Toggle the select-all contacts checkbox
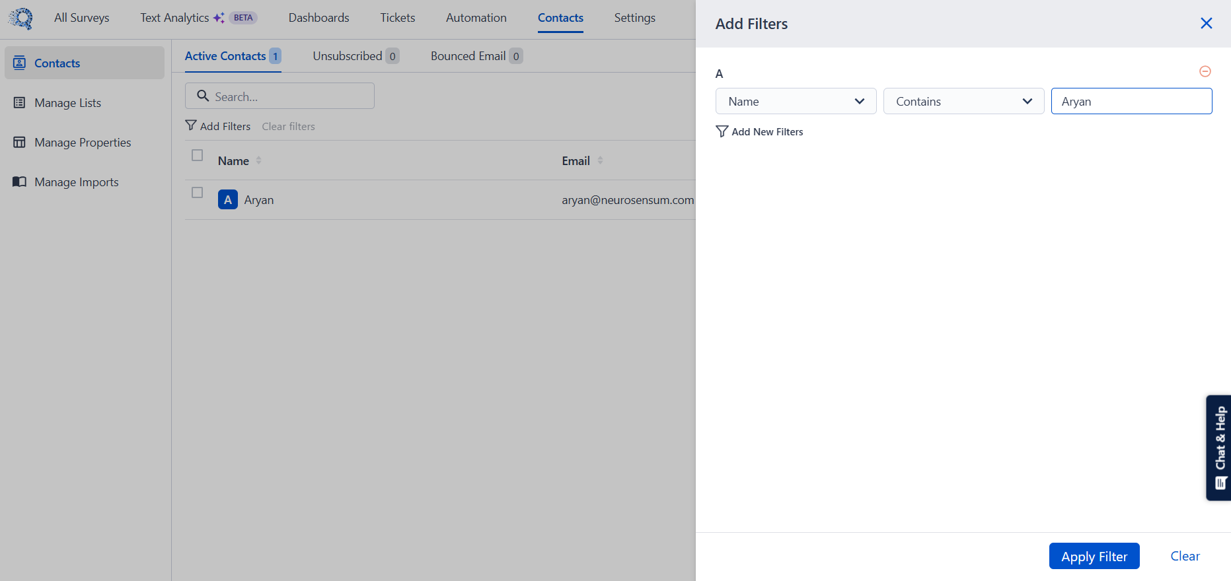Image resolution: width=1231 pixels, height=581 pixels. pos(197,155)
